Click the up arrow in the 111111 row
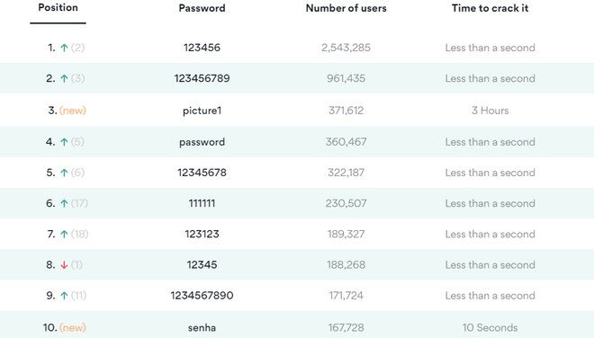 pyautogui.click(x=64, y=203)
